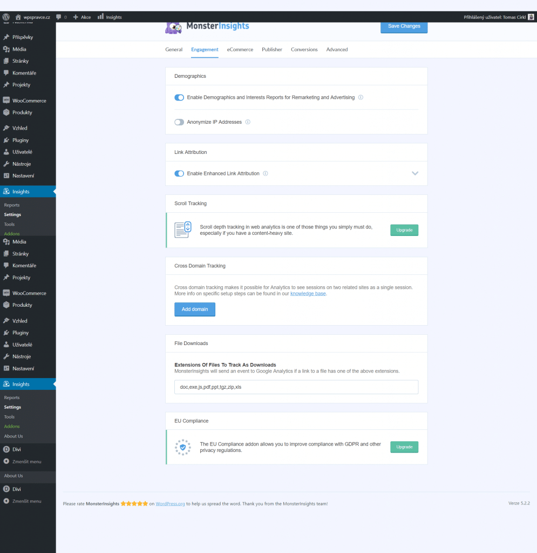537x553 pixels.
Task: Follow the WordPress.org link in footer
Action: pyautogui.click(x=170, y=504)
